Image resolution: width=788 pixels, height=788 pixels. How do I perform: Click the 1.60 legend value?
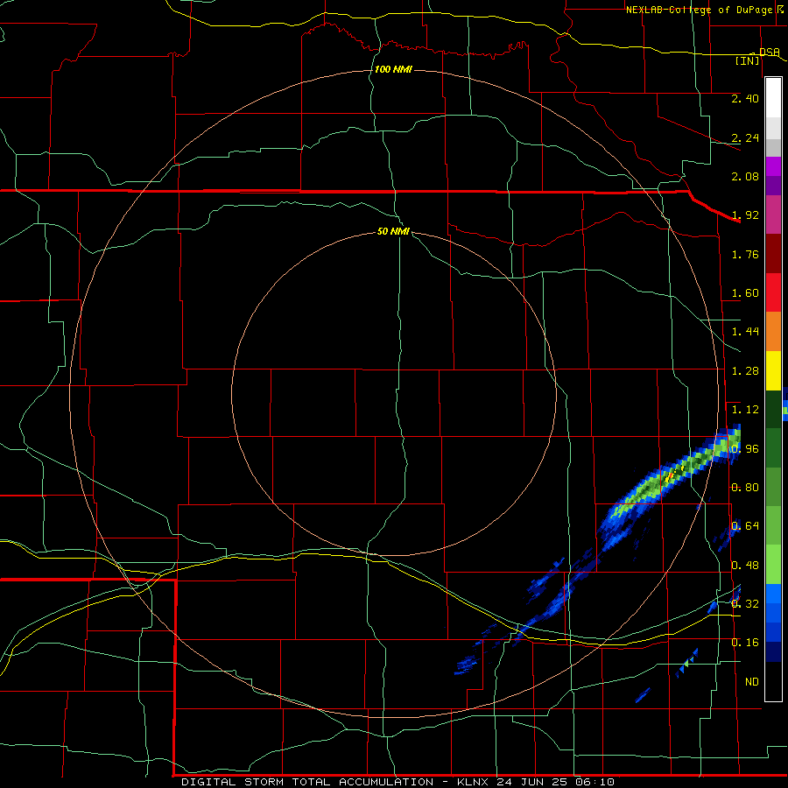[x=745, y=293]
